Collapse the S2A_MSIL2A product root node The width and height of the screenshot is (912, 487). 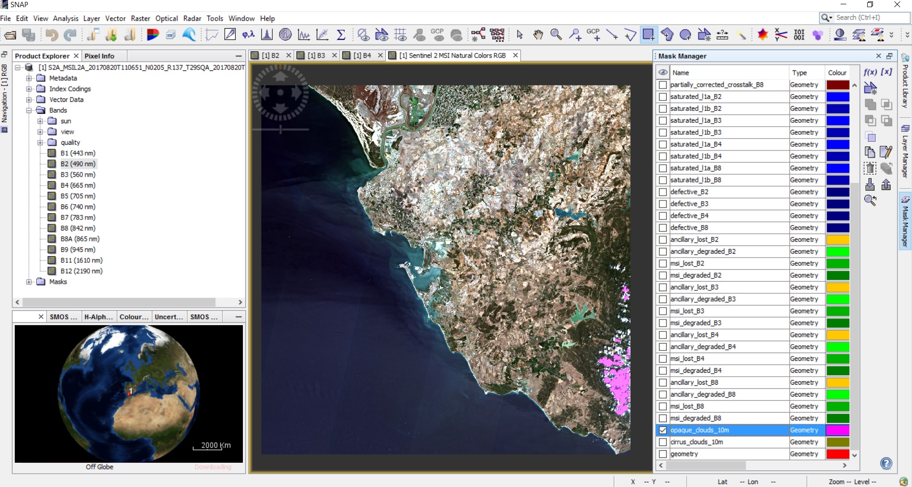[x=18, y=68]
